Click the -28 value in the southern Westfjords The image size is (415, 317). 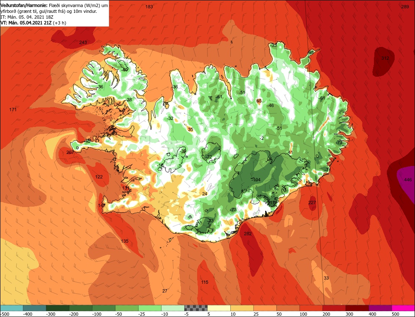coord(129,100)
